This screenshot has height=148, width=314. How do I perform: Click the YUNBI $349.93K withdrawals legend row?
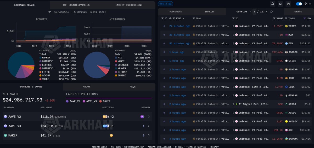click(133, 61)
